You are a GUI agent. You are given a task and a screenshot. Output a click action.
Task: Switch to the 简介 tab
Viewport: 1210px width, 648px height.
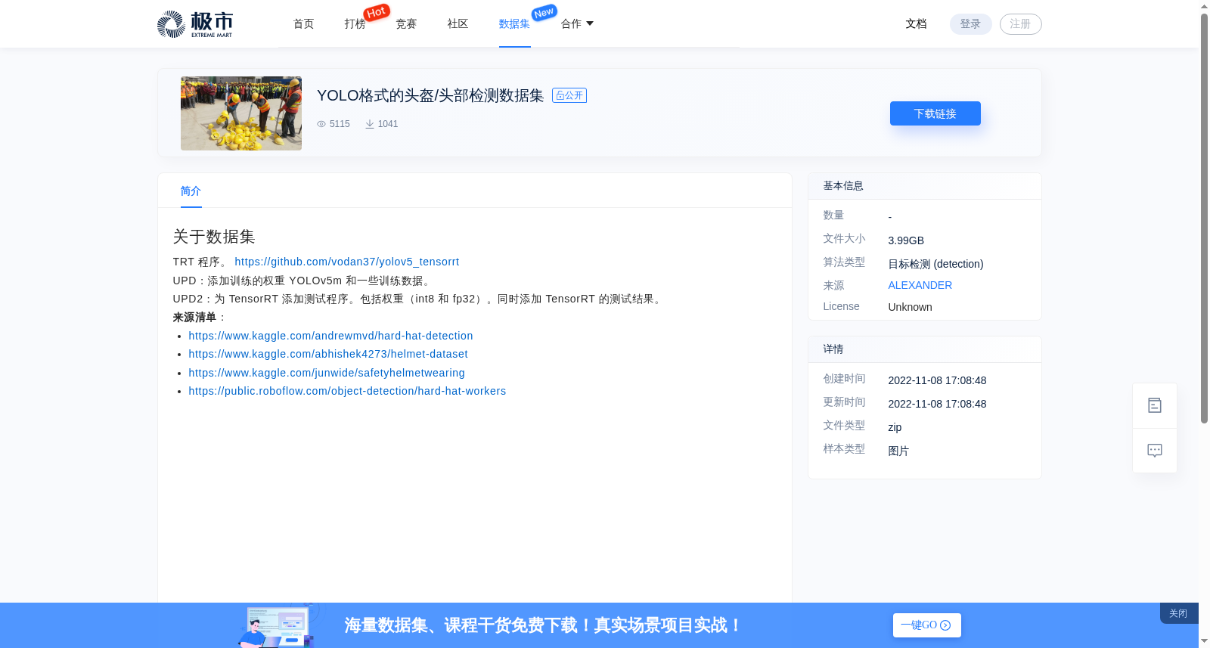pos(191,191)
